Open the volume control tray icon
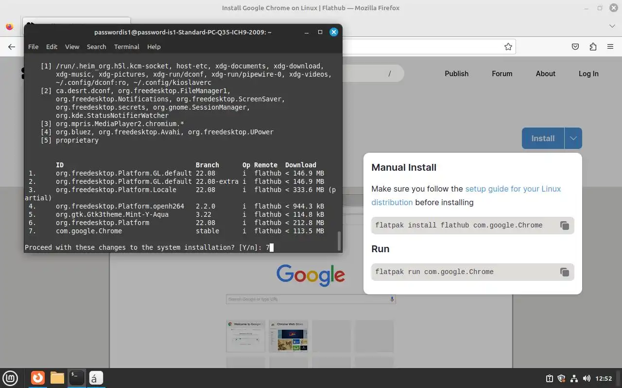Image resolution: width=622 pixels, height=388 pixels. (586, 378)
